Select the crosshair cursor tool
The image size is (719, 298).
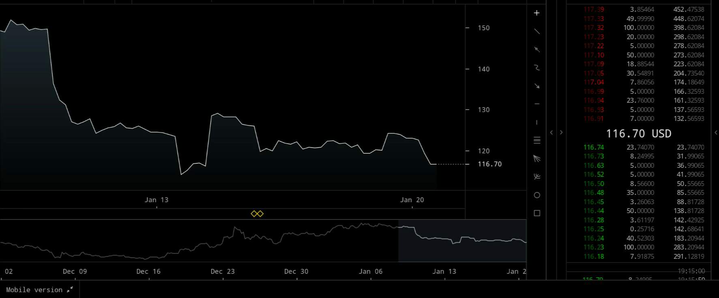coord(537,13)
